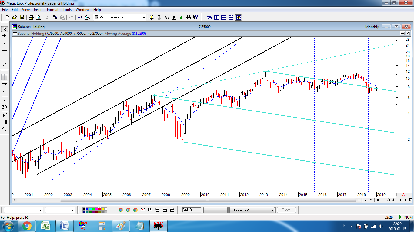Tile windows in columns icon

click(216, 17)
